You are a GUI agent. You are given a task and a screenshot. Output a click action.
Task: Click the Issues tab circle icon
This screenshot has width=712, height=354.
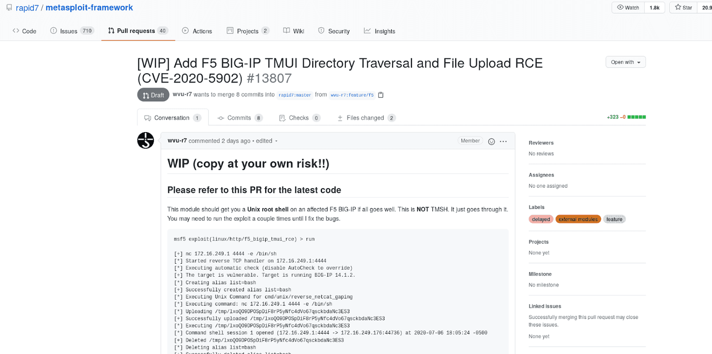pyautogui.click(x=54, y=31)
